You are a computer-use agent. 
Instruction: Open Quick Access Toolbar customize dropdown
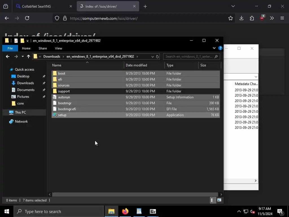tap(27, 41)
